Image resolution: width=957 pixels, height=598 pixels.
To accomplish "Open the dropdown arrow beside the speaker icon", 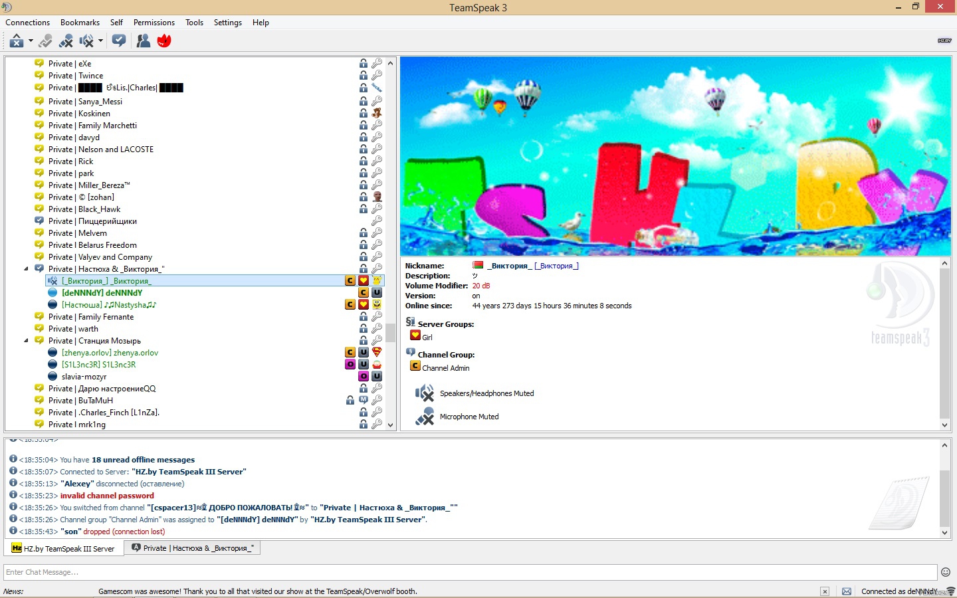I will pyautogui.click(x=100, y=41).
